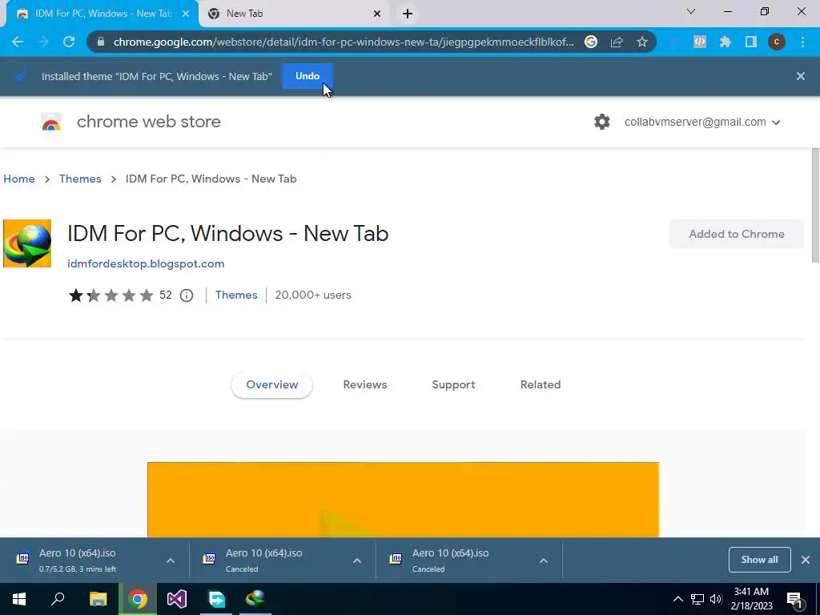Image resolution: width=820 pixels, height=615 pixels.
Task: Open the web store settings gear
Action: [x=602, y=122]
